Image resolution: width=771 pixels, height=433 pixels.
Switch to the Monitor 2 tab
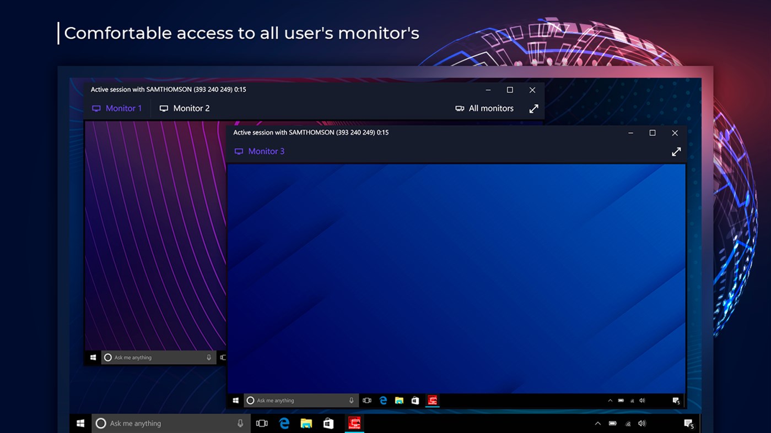(x=191, y=108)
